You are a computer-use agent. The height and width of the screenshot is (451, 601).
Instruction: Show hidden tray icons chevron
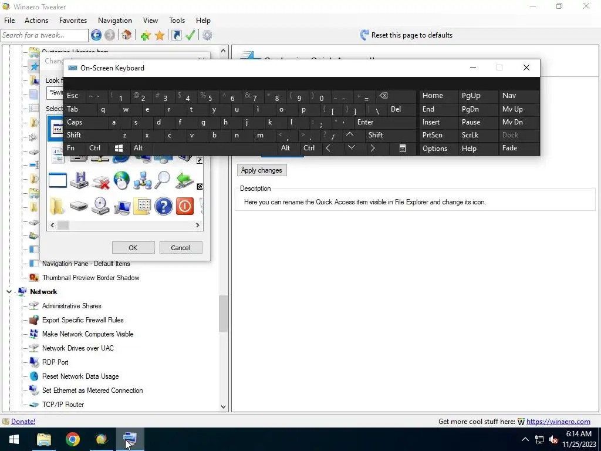click(525, 439)
